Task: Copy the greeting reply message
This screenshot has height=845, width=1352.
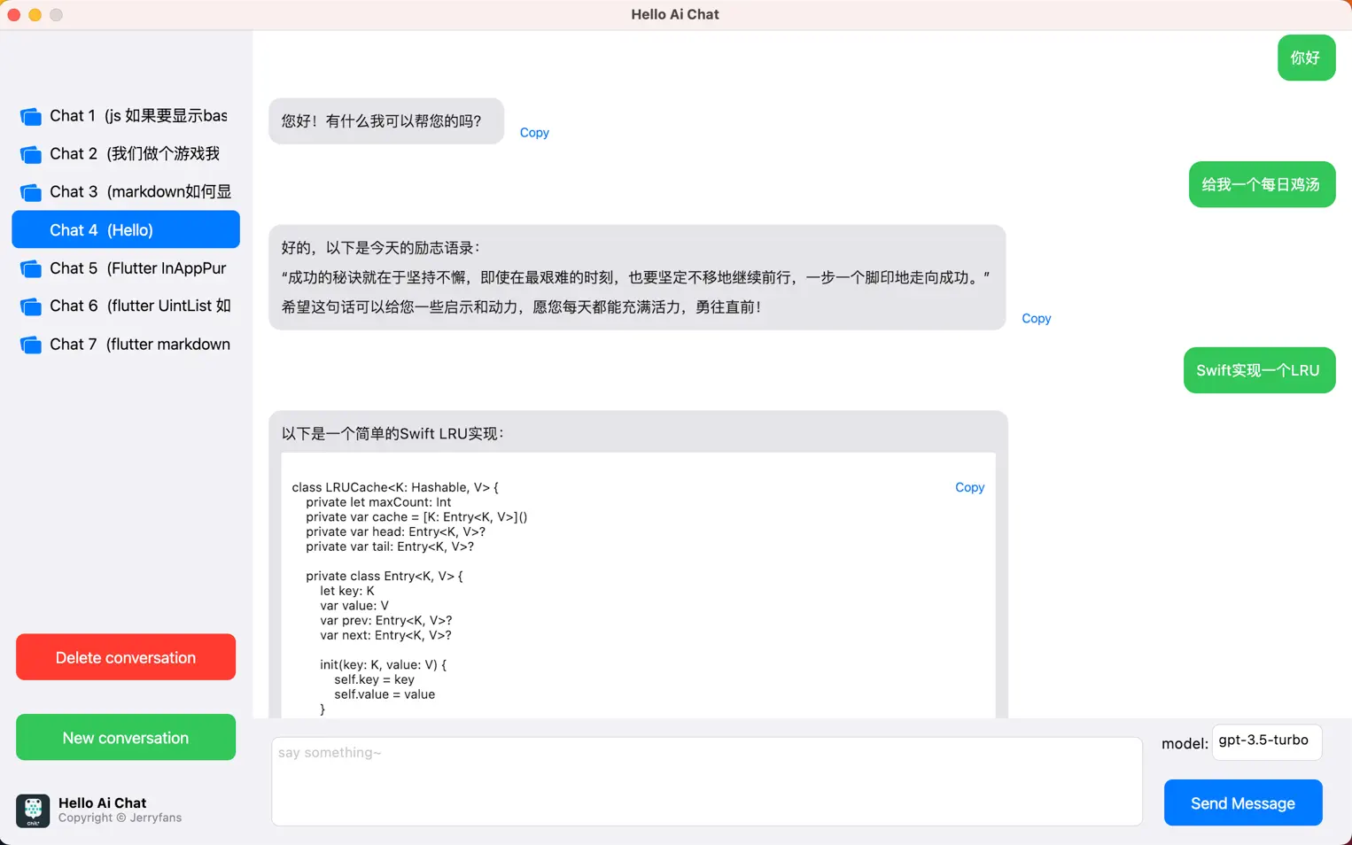Action: point(534,132)
